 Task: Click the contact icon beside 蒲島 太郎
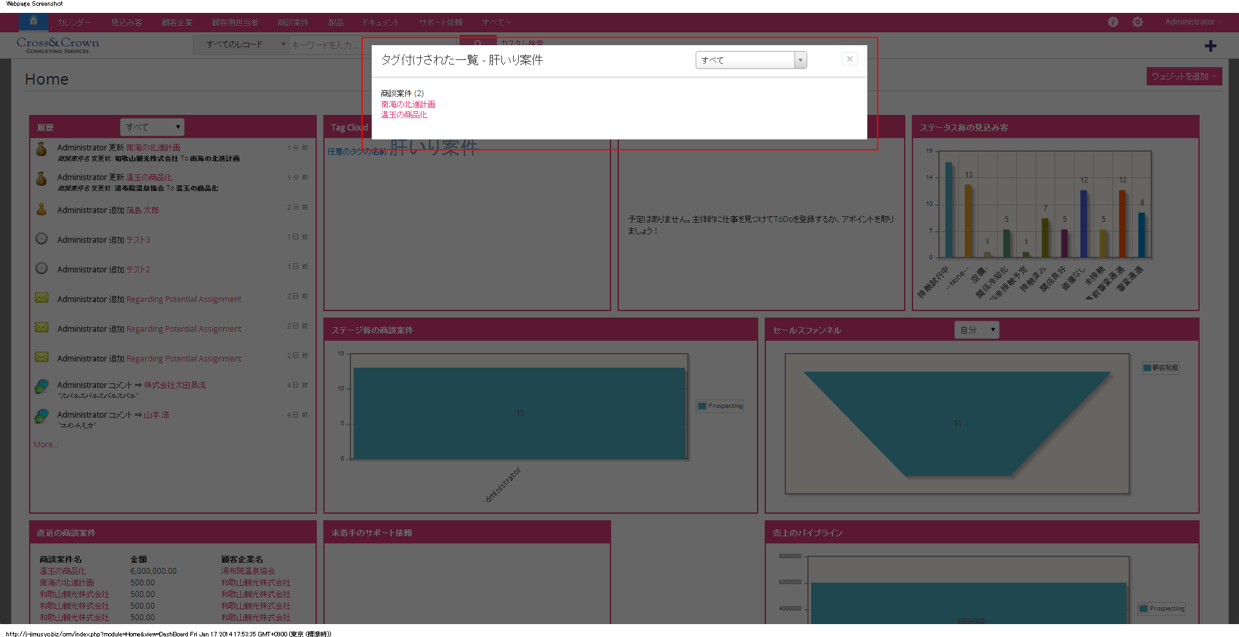click(x=41, y=209)
